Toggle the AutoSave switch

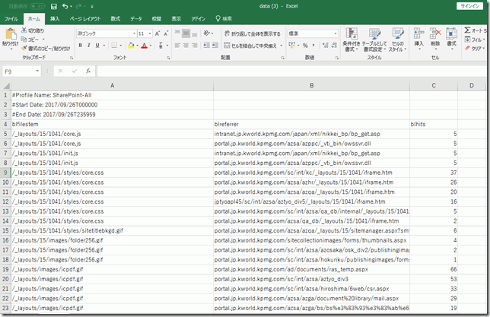click(x=37, y=6)
